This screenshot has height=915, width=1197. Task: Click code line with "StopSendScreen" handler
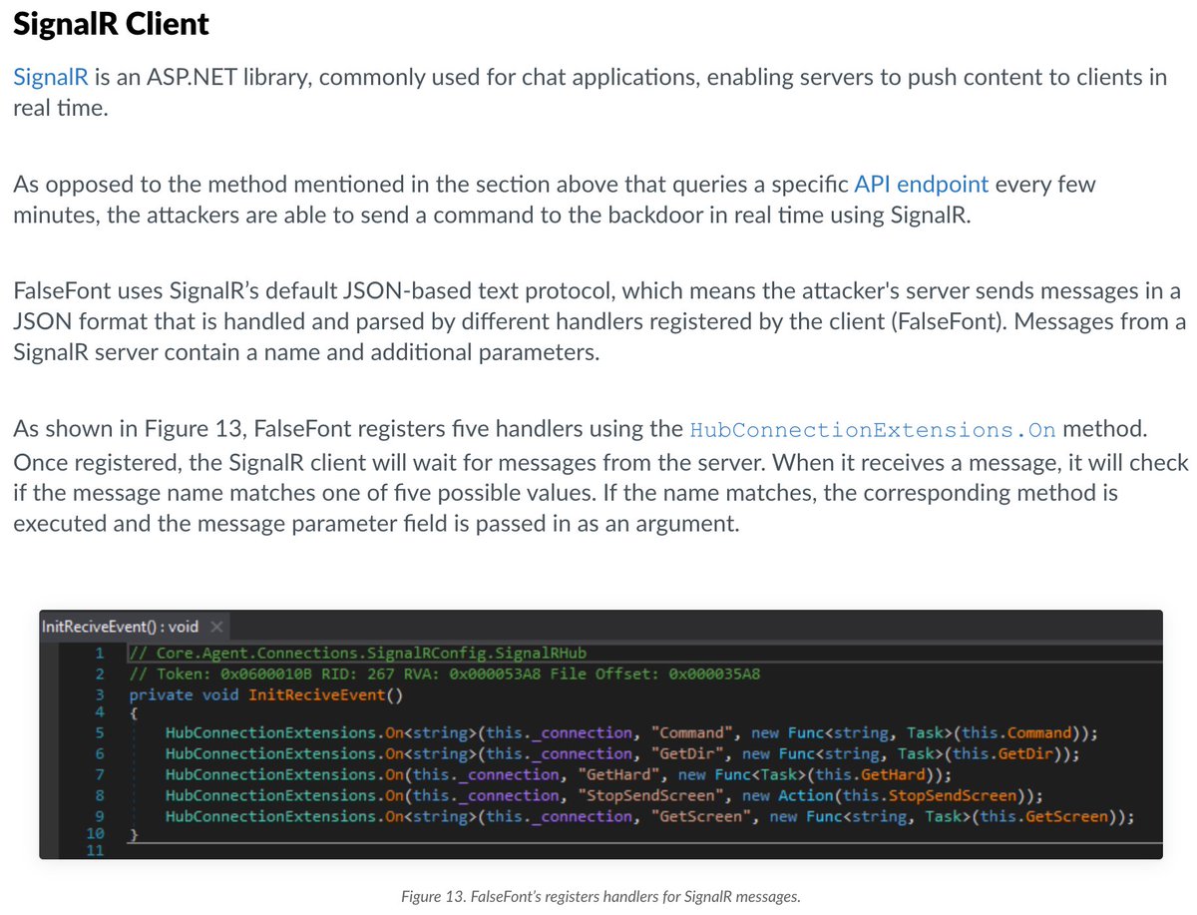click(x=604, y=795)
